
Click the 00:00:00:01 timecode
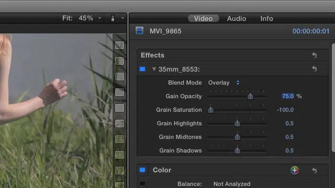(x=311, y=31)
